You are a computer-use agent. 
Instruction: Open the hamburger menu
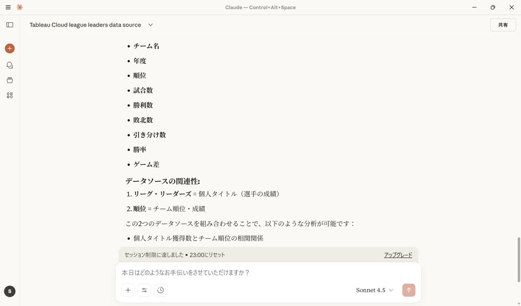(7, 7)
